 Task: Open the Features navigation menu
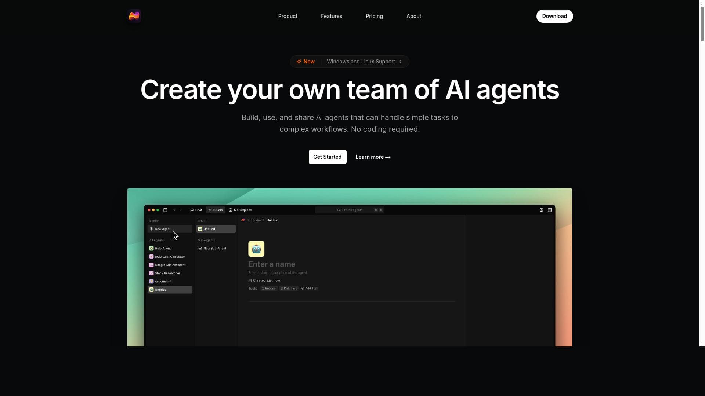click(x=332, y=16)
